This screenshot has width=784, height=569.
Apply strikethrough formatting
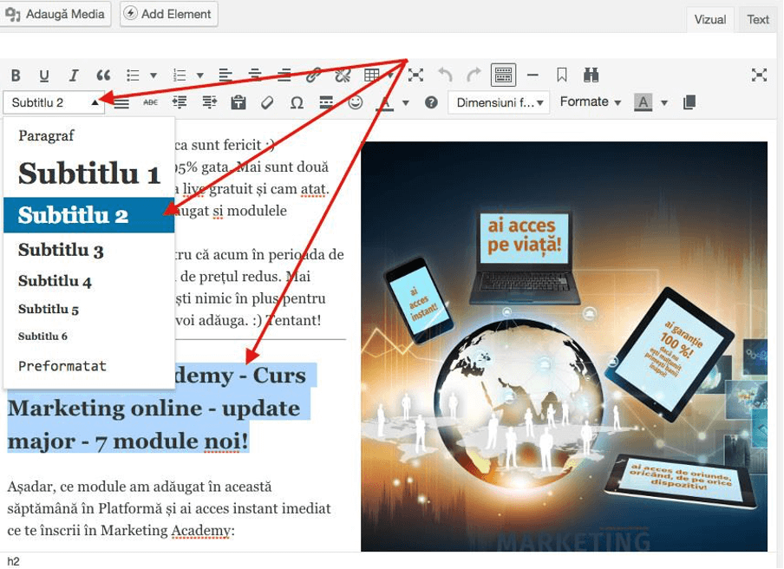click(149, 102)
